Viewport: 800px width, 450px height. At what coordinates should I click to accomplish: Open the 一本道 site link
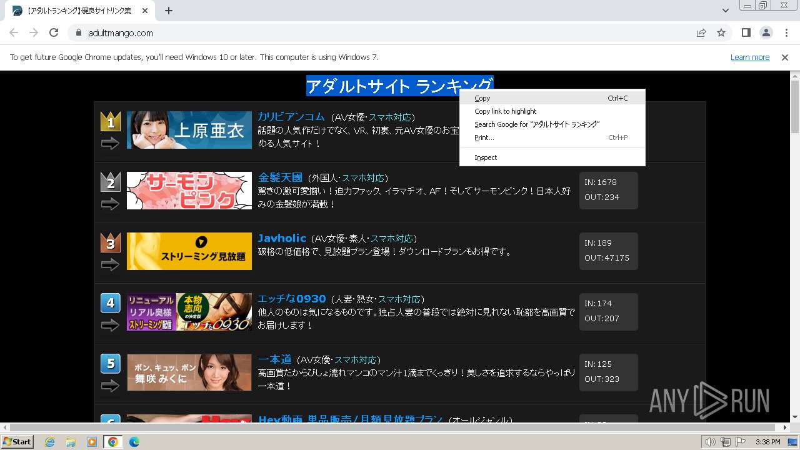(x=275, y=359)
